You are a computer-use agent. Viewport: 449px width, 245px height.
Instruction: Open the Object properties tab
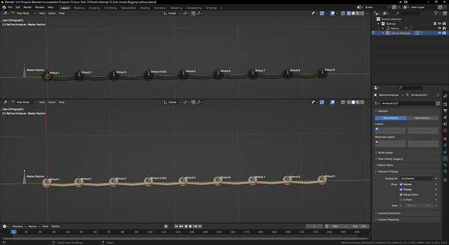(445, 138)
